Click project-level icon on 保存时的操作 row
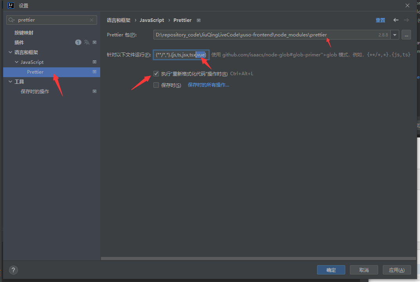 [x=95, y=91]
